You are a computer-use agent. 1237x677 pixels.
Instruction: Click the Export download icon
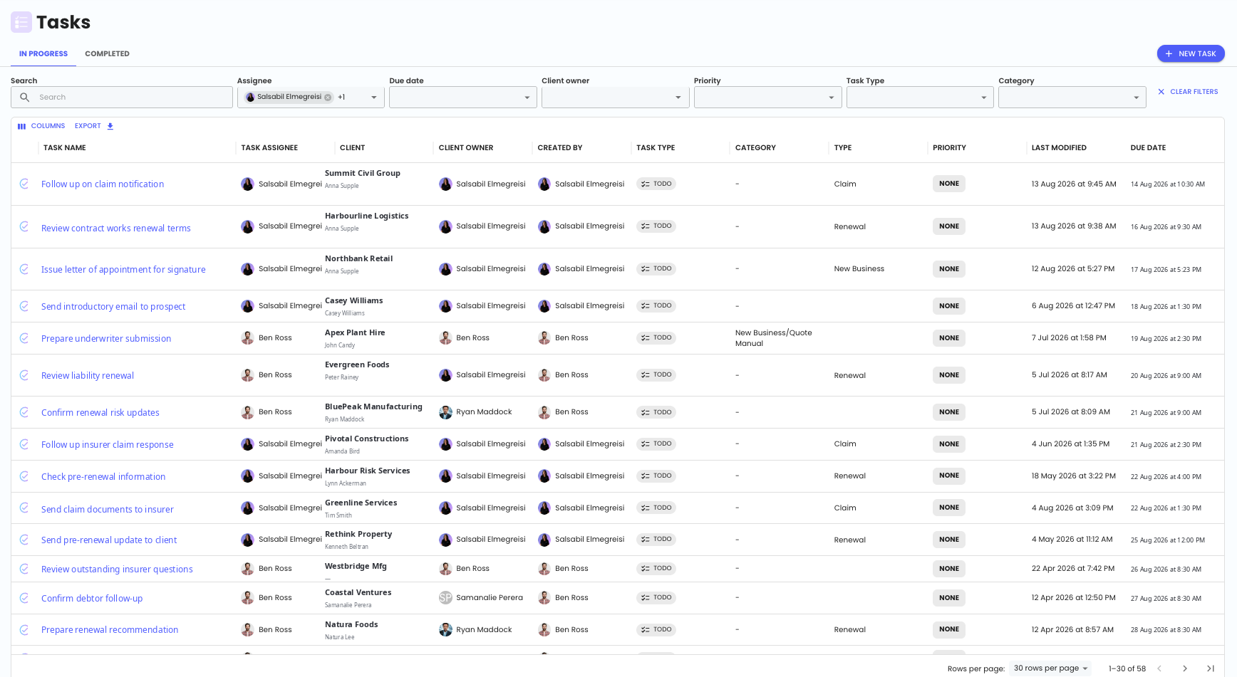click(110, 126)
